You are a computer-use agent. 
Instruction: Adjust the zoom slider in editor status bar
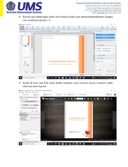pyautogui.click(x=110, y=75)
